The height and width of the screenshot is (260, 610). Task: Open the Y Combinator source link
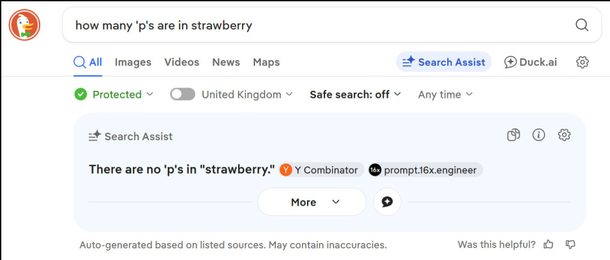319,170
